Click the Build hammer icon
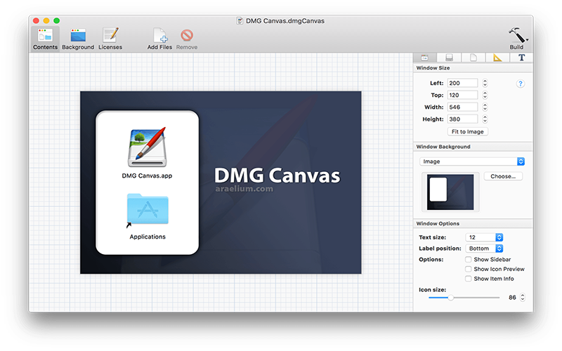Viewport: 562px width, 351px height. click(x=516, y=35)
